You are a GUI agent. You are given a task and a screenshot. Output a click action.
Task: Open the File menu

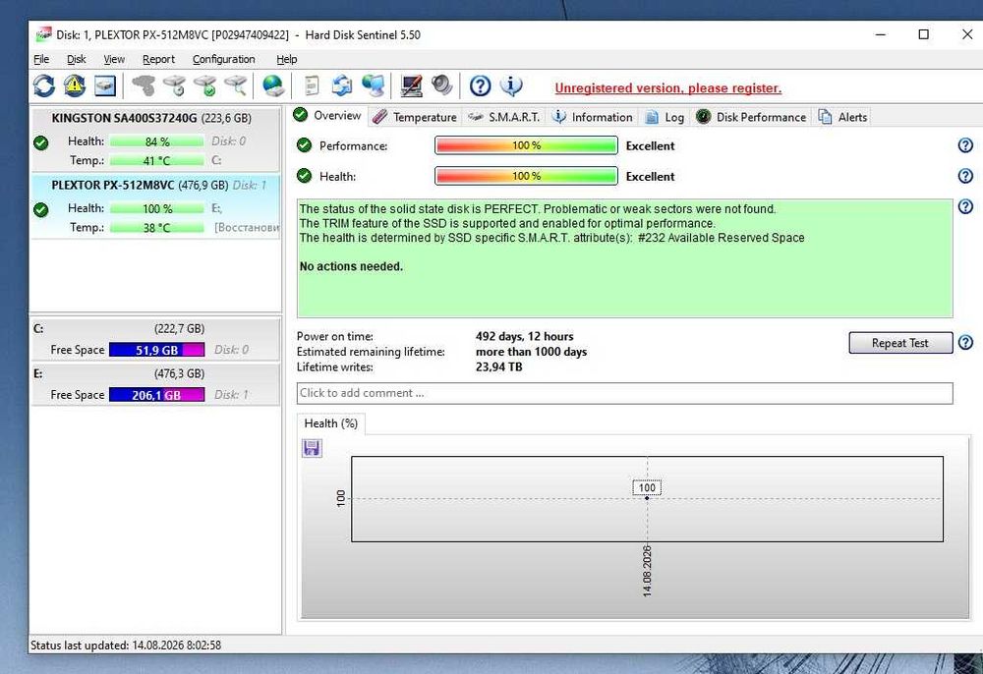click(x=41, y=59)
